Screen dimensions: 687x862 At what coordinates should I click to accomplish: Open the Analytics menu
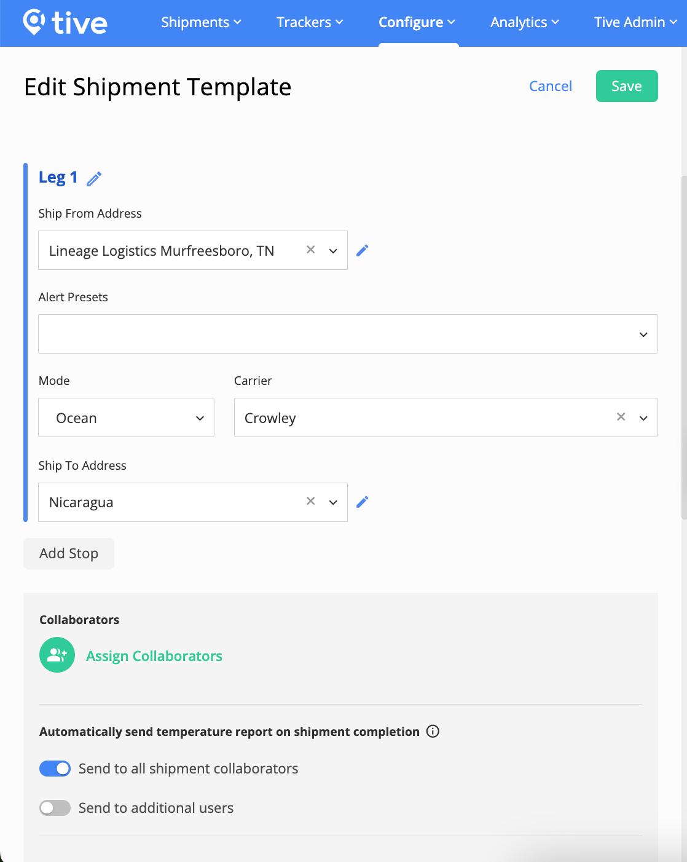[x=525, y=22]
